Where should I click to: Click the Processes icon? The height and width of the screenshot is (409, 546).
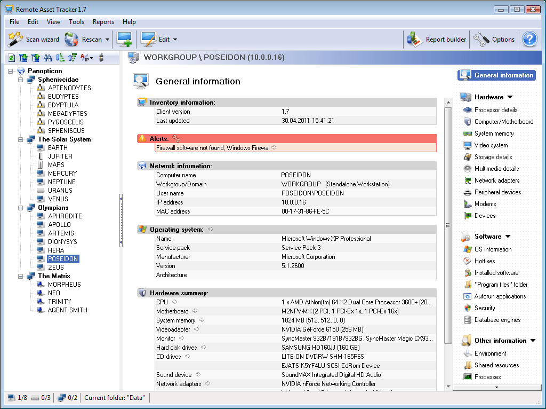point(468,377)
